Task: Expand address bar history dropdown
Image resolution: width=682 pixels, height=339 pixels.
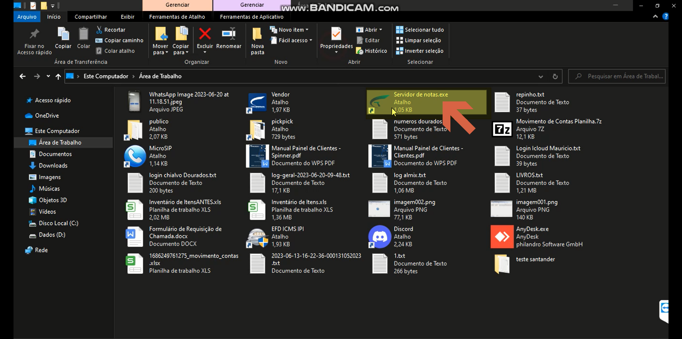Action: 541,77
